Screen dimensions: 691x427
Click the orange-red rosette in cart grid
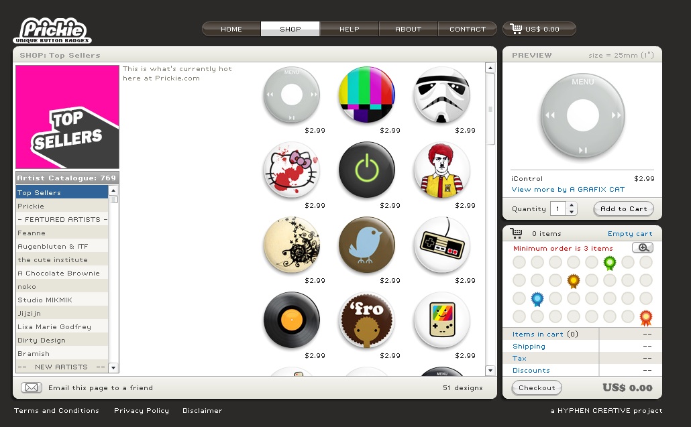(645, 317)
